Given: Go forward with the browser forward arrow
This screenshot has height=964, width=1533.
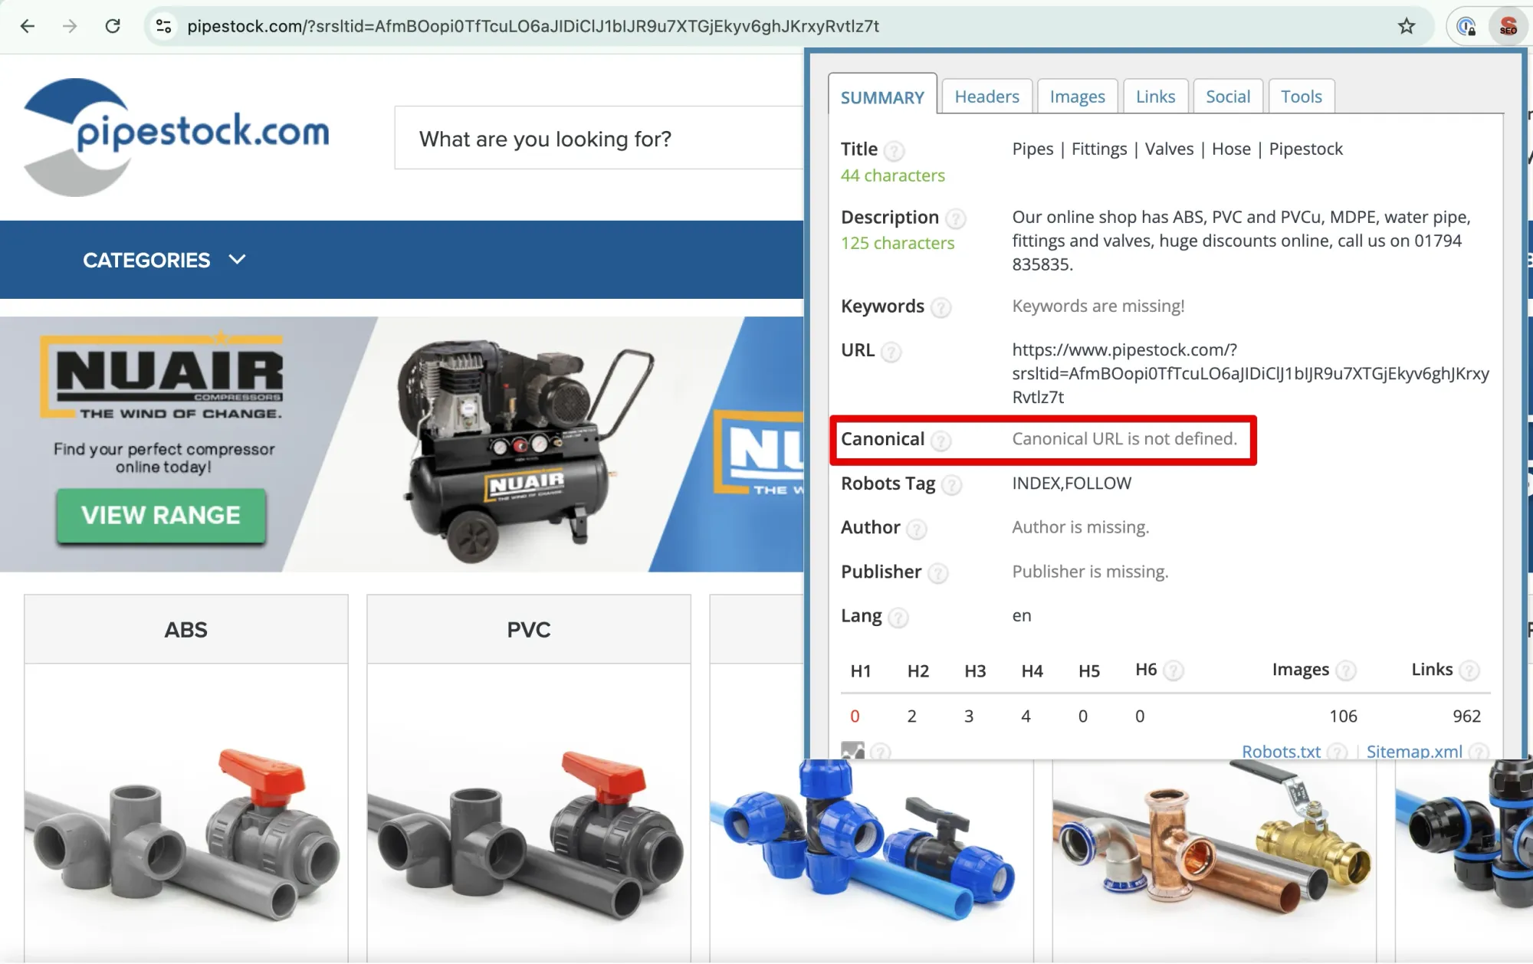Looking at the screenshot, I should coord(70,26).
